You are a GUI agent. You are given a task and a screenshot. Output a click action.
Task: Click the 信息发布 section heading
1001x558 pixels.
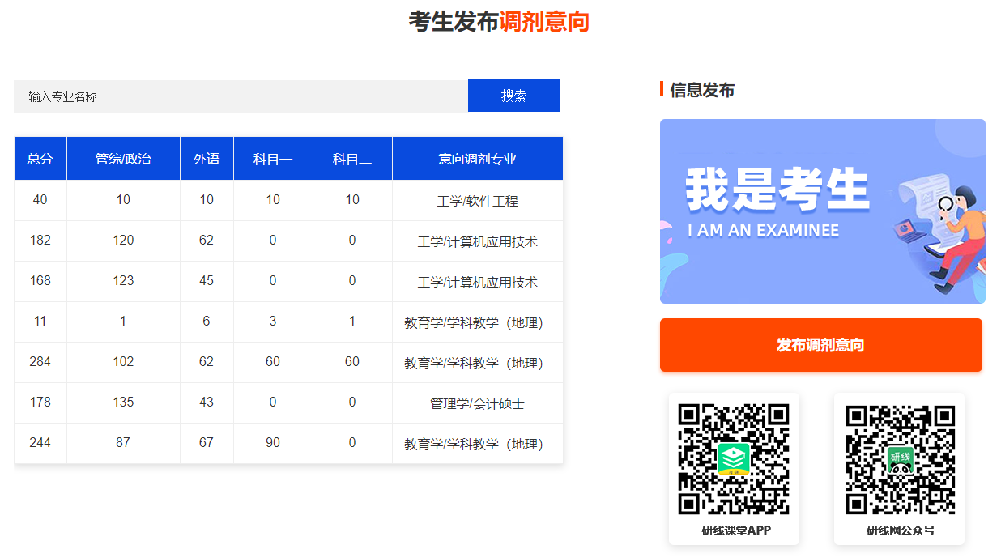tap(701, 90)
